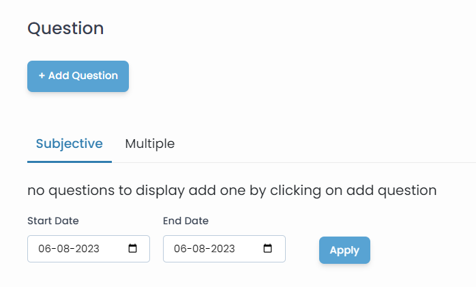Click the blue underline beneath Subjective tab
Image resolution: width=476 pixels, height=287 pixels.
click(x=70, y=162)
